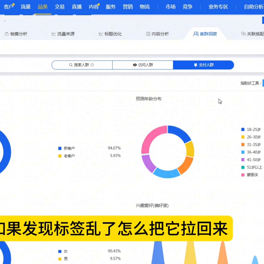Click the 5.93% old customer value
Screen dimensions: 264x264
(115, 155)
